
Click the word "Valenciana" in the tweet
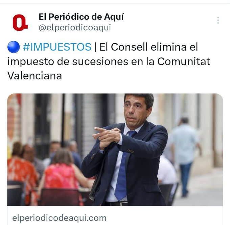pyautogui.click(x=34, y=76)
